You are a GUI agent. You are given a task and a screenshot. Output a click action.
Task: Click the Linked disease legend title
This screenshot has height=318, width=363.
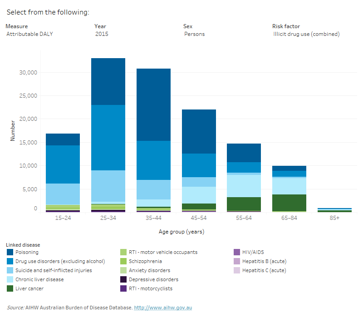tap(23, 244)
